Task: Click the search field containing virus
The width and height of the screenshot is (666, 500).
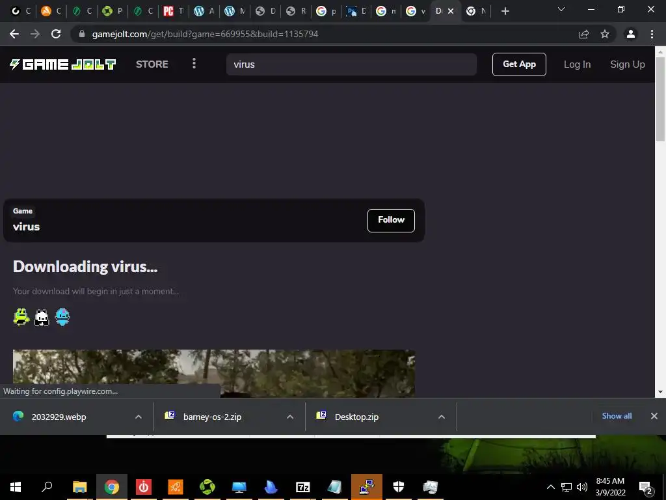Action: click(x=351, y=64)
